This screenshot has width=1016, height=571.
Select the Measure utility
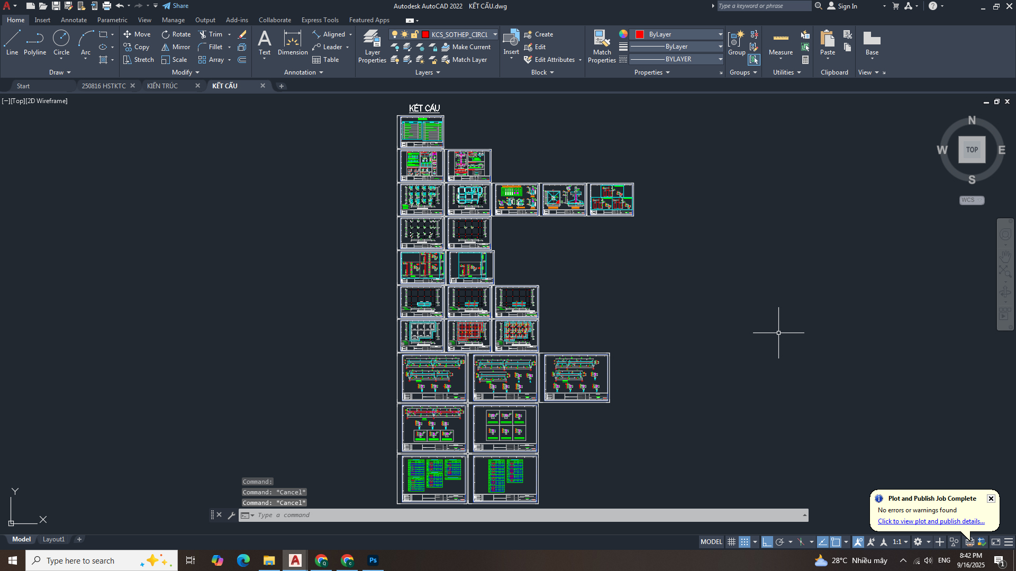click(781, 43)
